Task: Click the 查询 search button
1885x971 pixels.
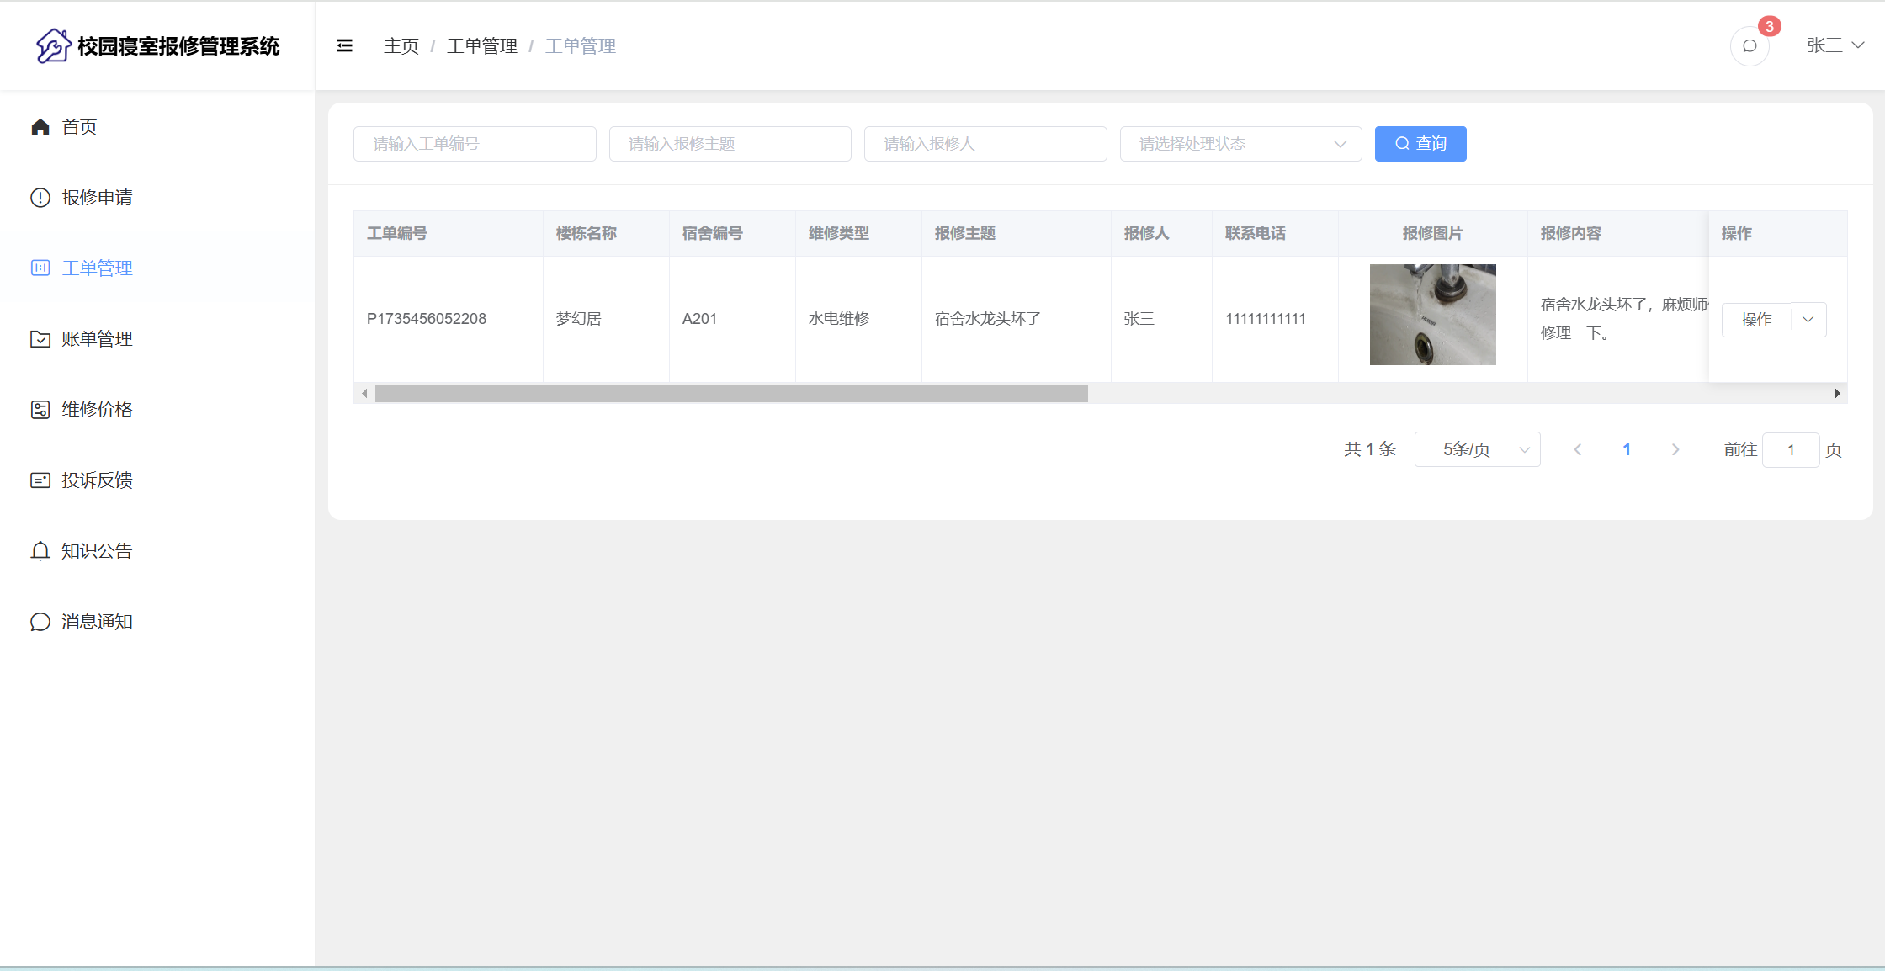Action: pyautogui.click(x=1420, y=144)
